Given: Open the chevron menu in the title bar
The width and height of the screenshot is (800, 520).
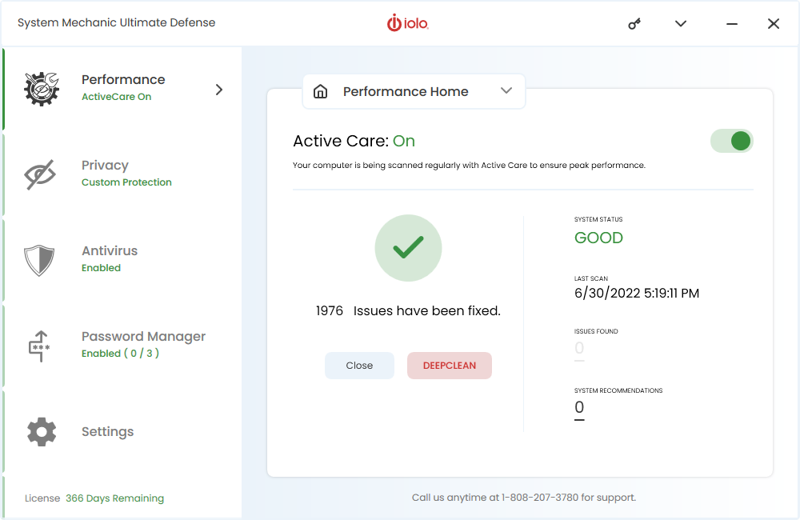Looking at the screenshot, I should 680,23.
